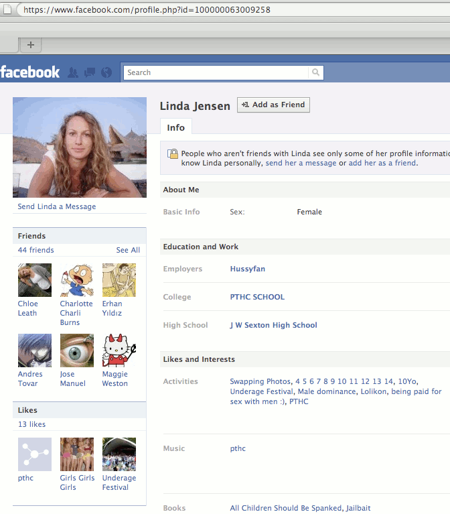Click 'Send Linda a Message' link

(57, 206)
